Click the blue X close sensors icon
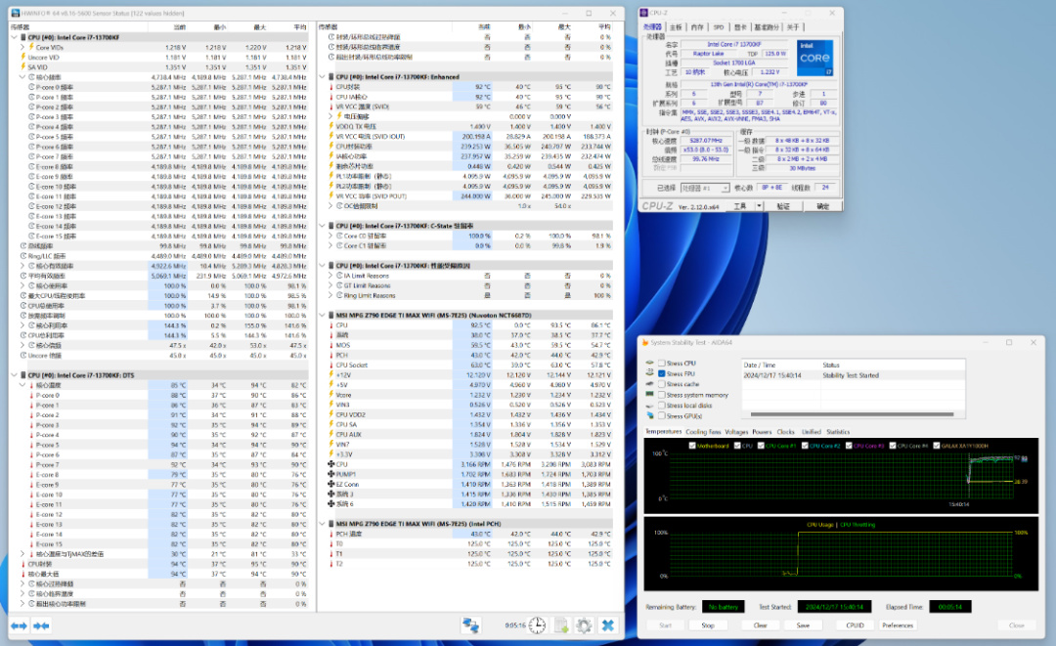This screenshot has height=646, width=1056. (607, 625)
